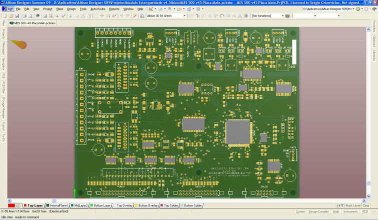Switch to the Bottom Overlay layer tab
The height and width of the screenshot is (220, 378).
[x=146, y=205]
